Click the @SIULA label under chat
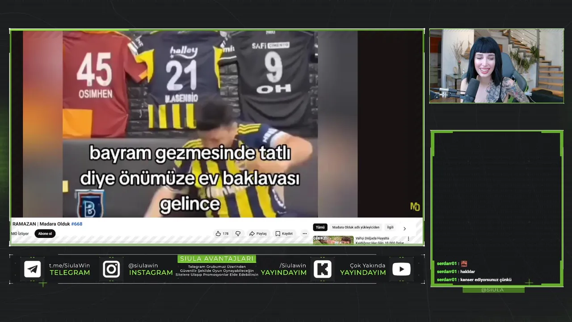 point(492,290)
